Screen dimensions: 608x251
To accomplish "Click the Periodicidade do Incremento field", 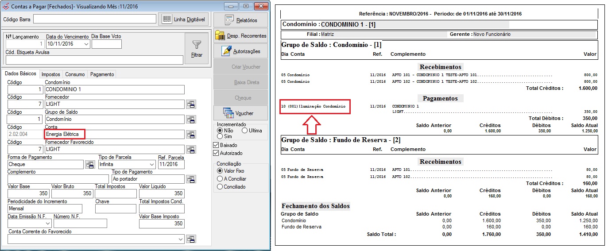I will pyautogui.click(x=45, y=209).
